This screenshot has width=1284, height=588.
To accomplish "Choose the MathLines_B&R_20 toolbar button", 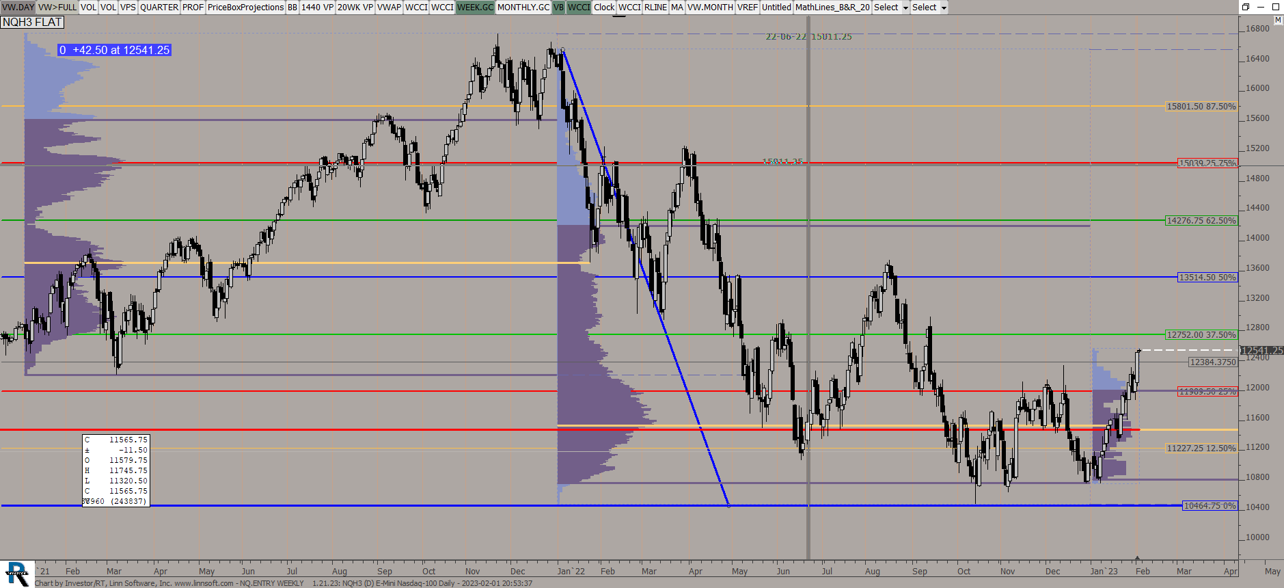I will [x=832, y=8].
